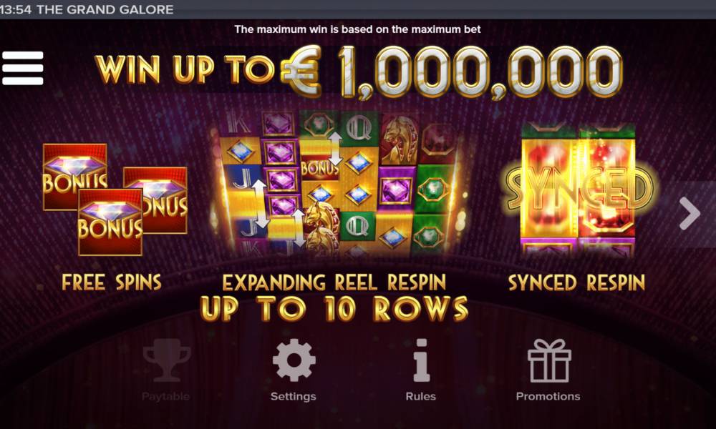Select the Promotions label
716x429 pixels.
(548, 396)
